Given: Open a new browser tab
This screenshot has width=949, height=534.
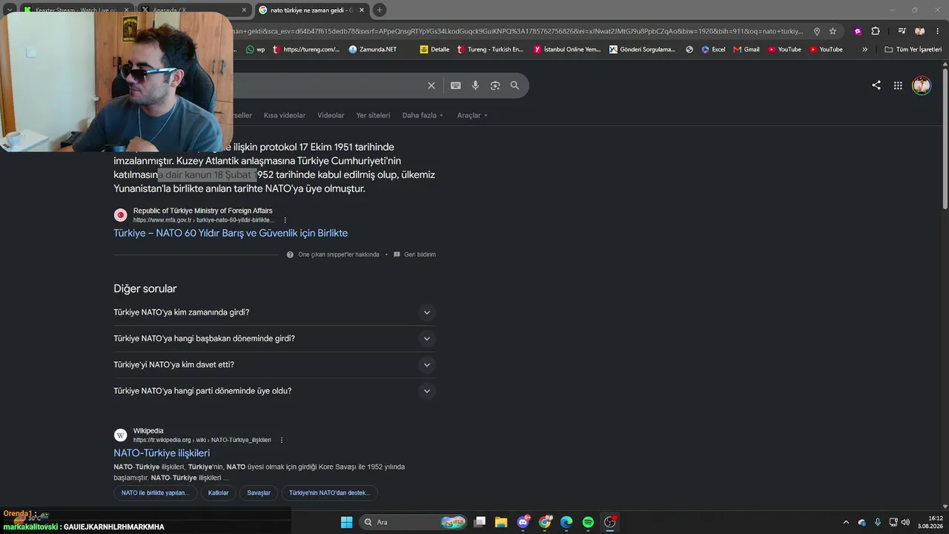Looking at the screenshot, I should [x=380, y=10].
